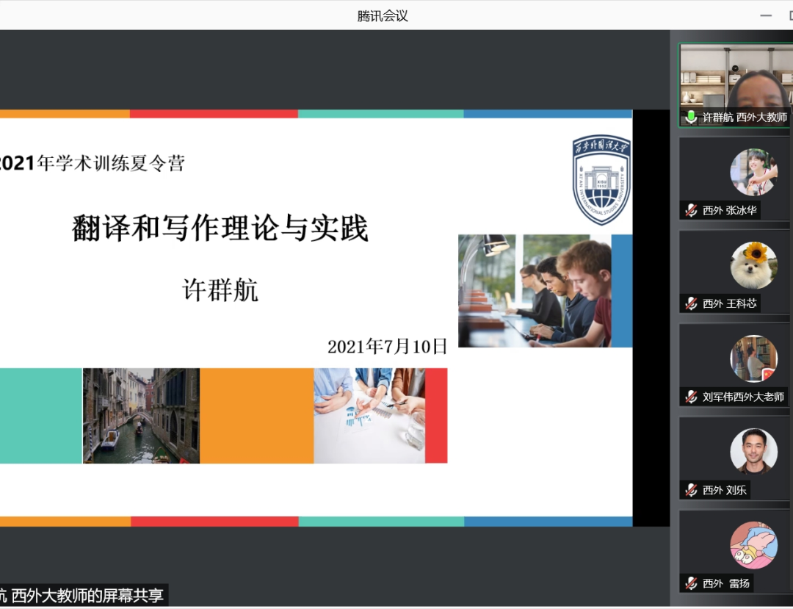793x609 pixels.
Task: Click the green microphone icon beside 许群航
Action: (691, 118)
